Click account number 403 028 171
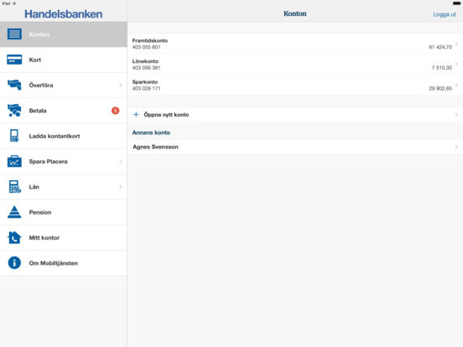 pyautogui.click(x=146, y=88)
